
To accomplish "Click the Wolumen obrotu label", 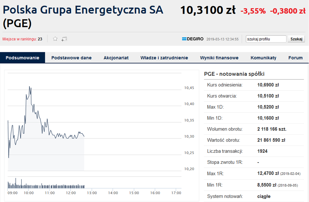I will pos(225,129).
